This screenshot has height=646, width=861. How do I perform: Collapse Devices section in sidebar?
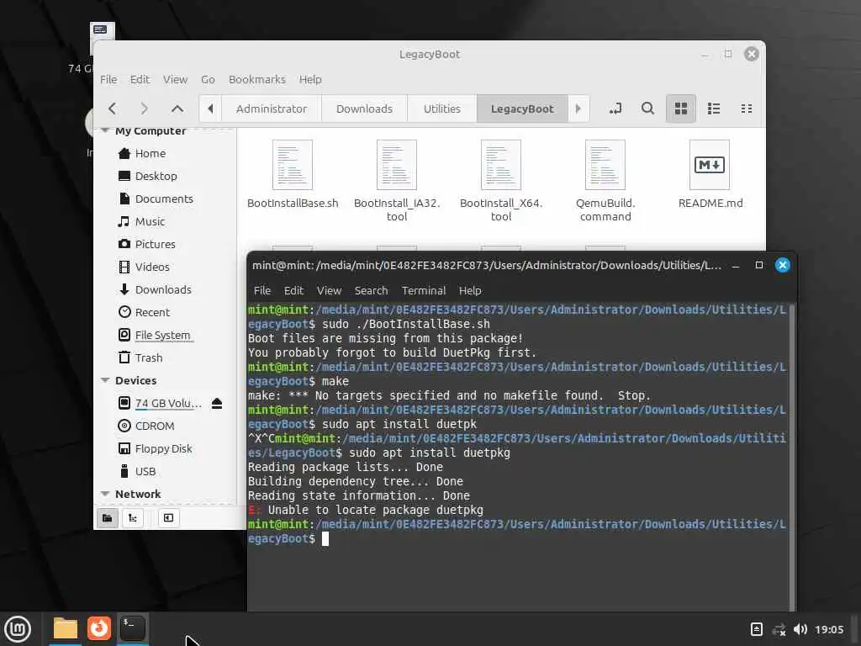[x=105, y=380]
